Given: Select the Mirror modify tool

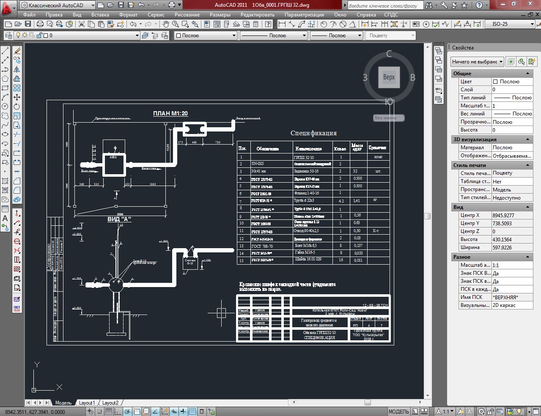Looking at the screenshot, I should [17, 69].
